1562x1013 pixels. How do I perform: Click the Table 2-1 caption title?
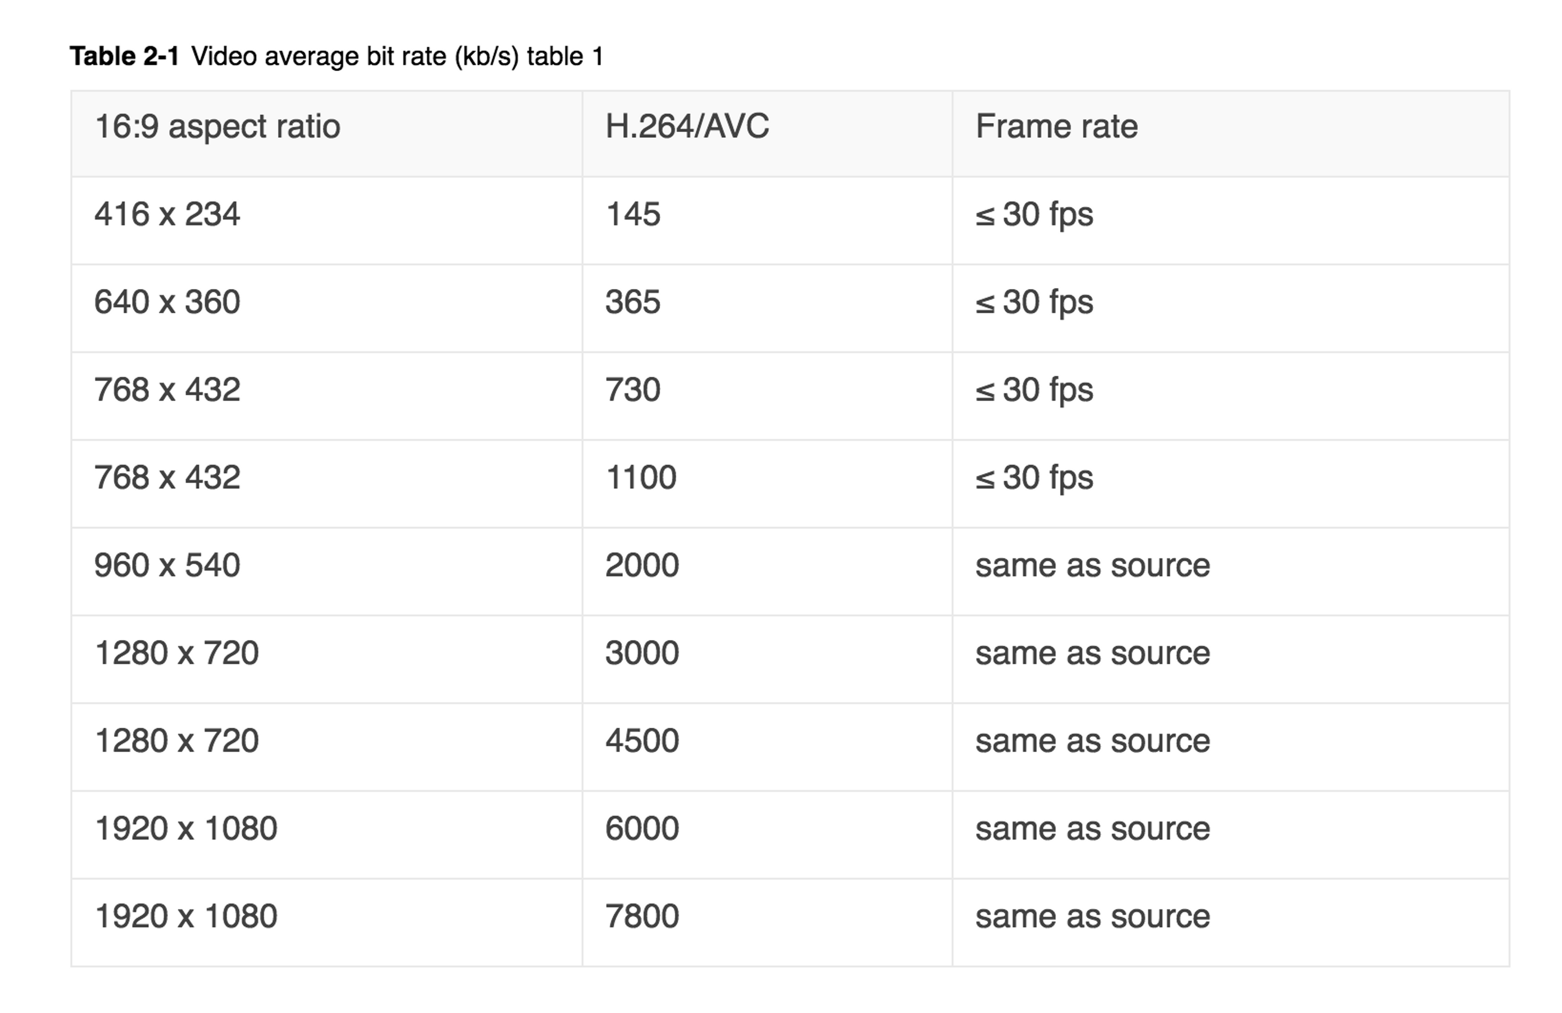[x=337, y=57]
